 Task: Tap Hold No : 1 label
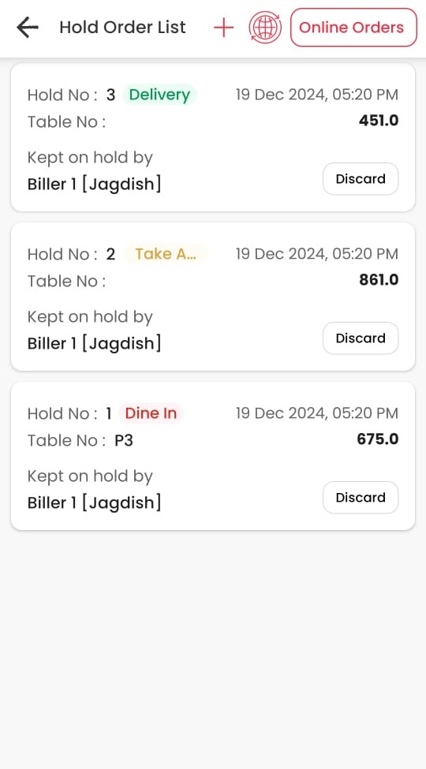pyautogui.click(x=69, y=413)
